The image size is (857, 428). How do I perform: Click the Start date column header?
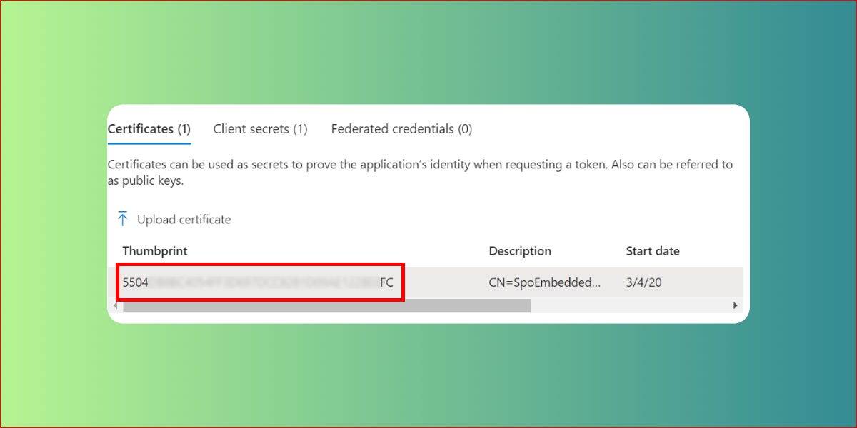click(652, 250)
